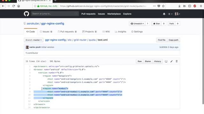
Task: Click code line number 8
Action: [x=30, y=88]
